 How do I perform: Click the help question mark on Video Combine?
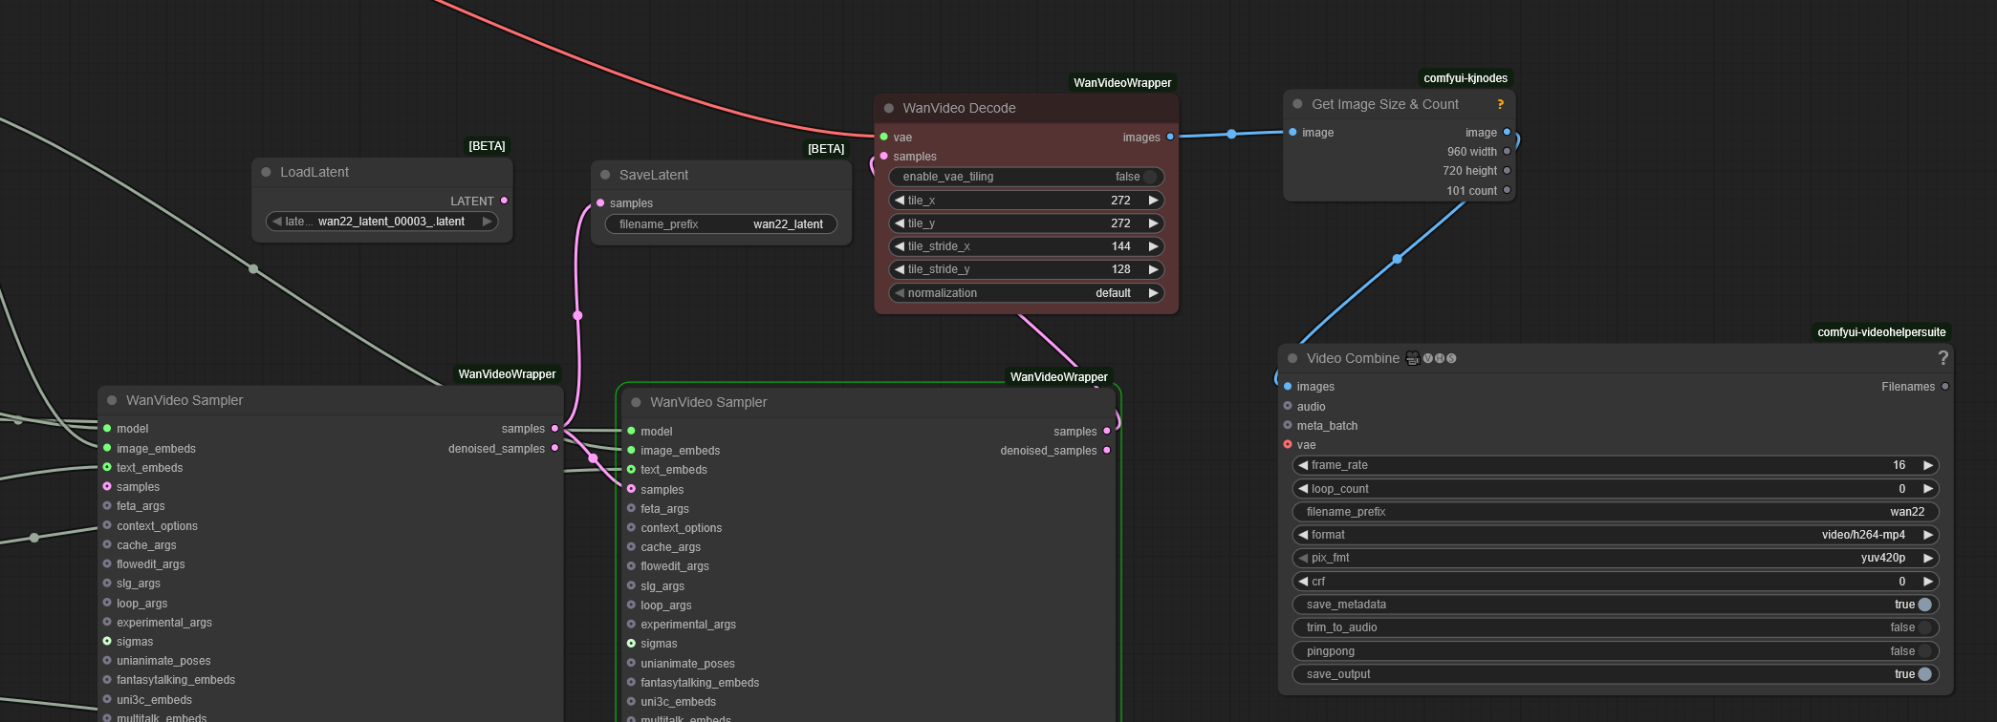click(1943, 358)
